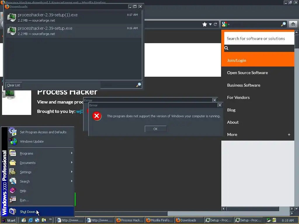Click the 8:17 AM download timestamp
This screenshot has width=299, height=224.
(132, 15)
